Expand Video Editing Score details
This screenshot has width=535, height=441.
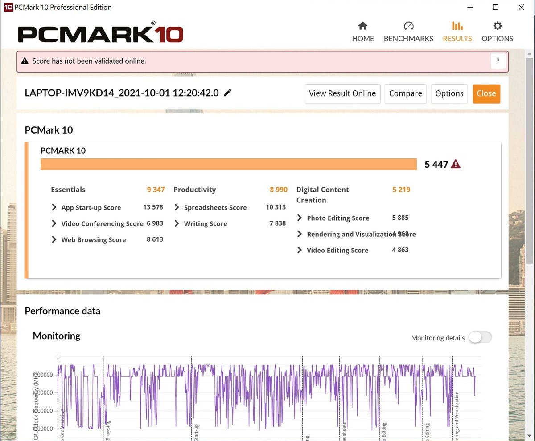coord(300,250)
